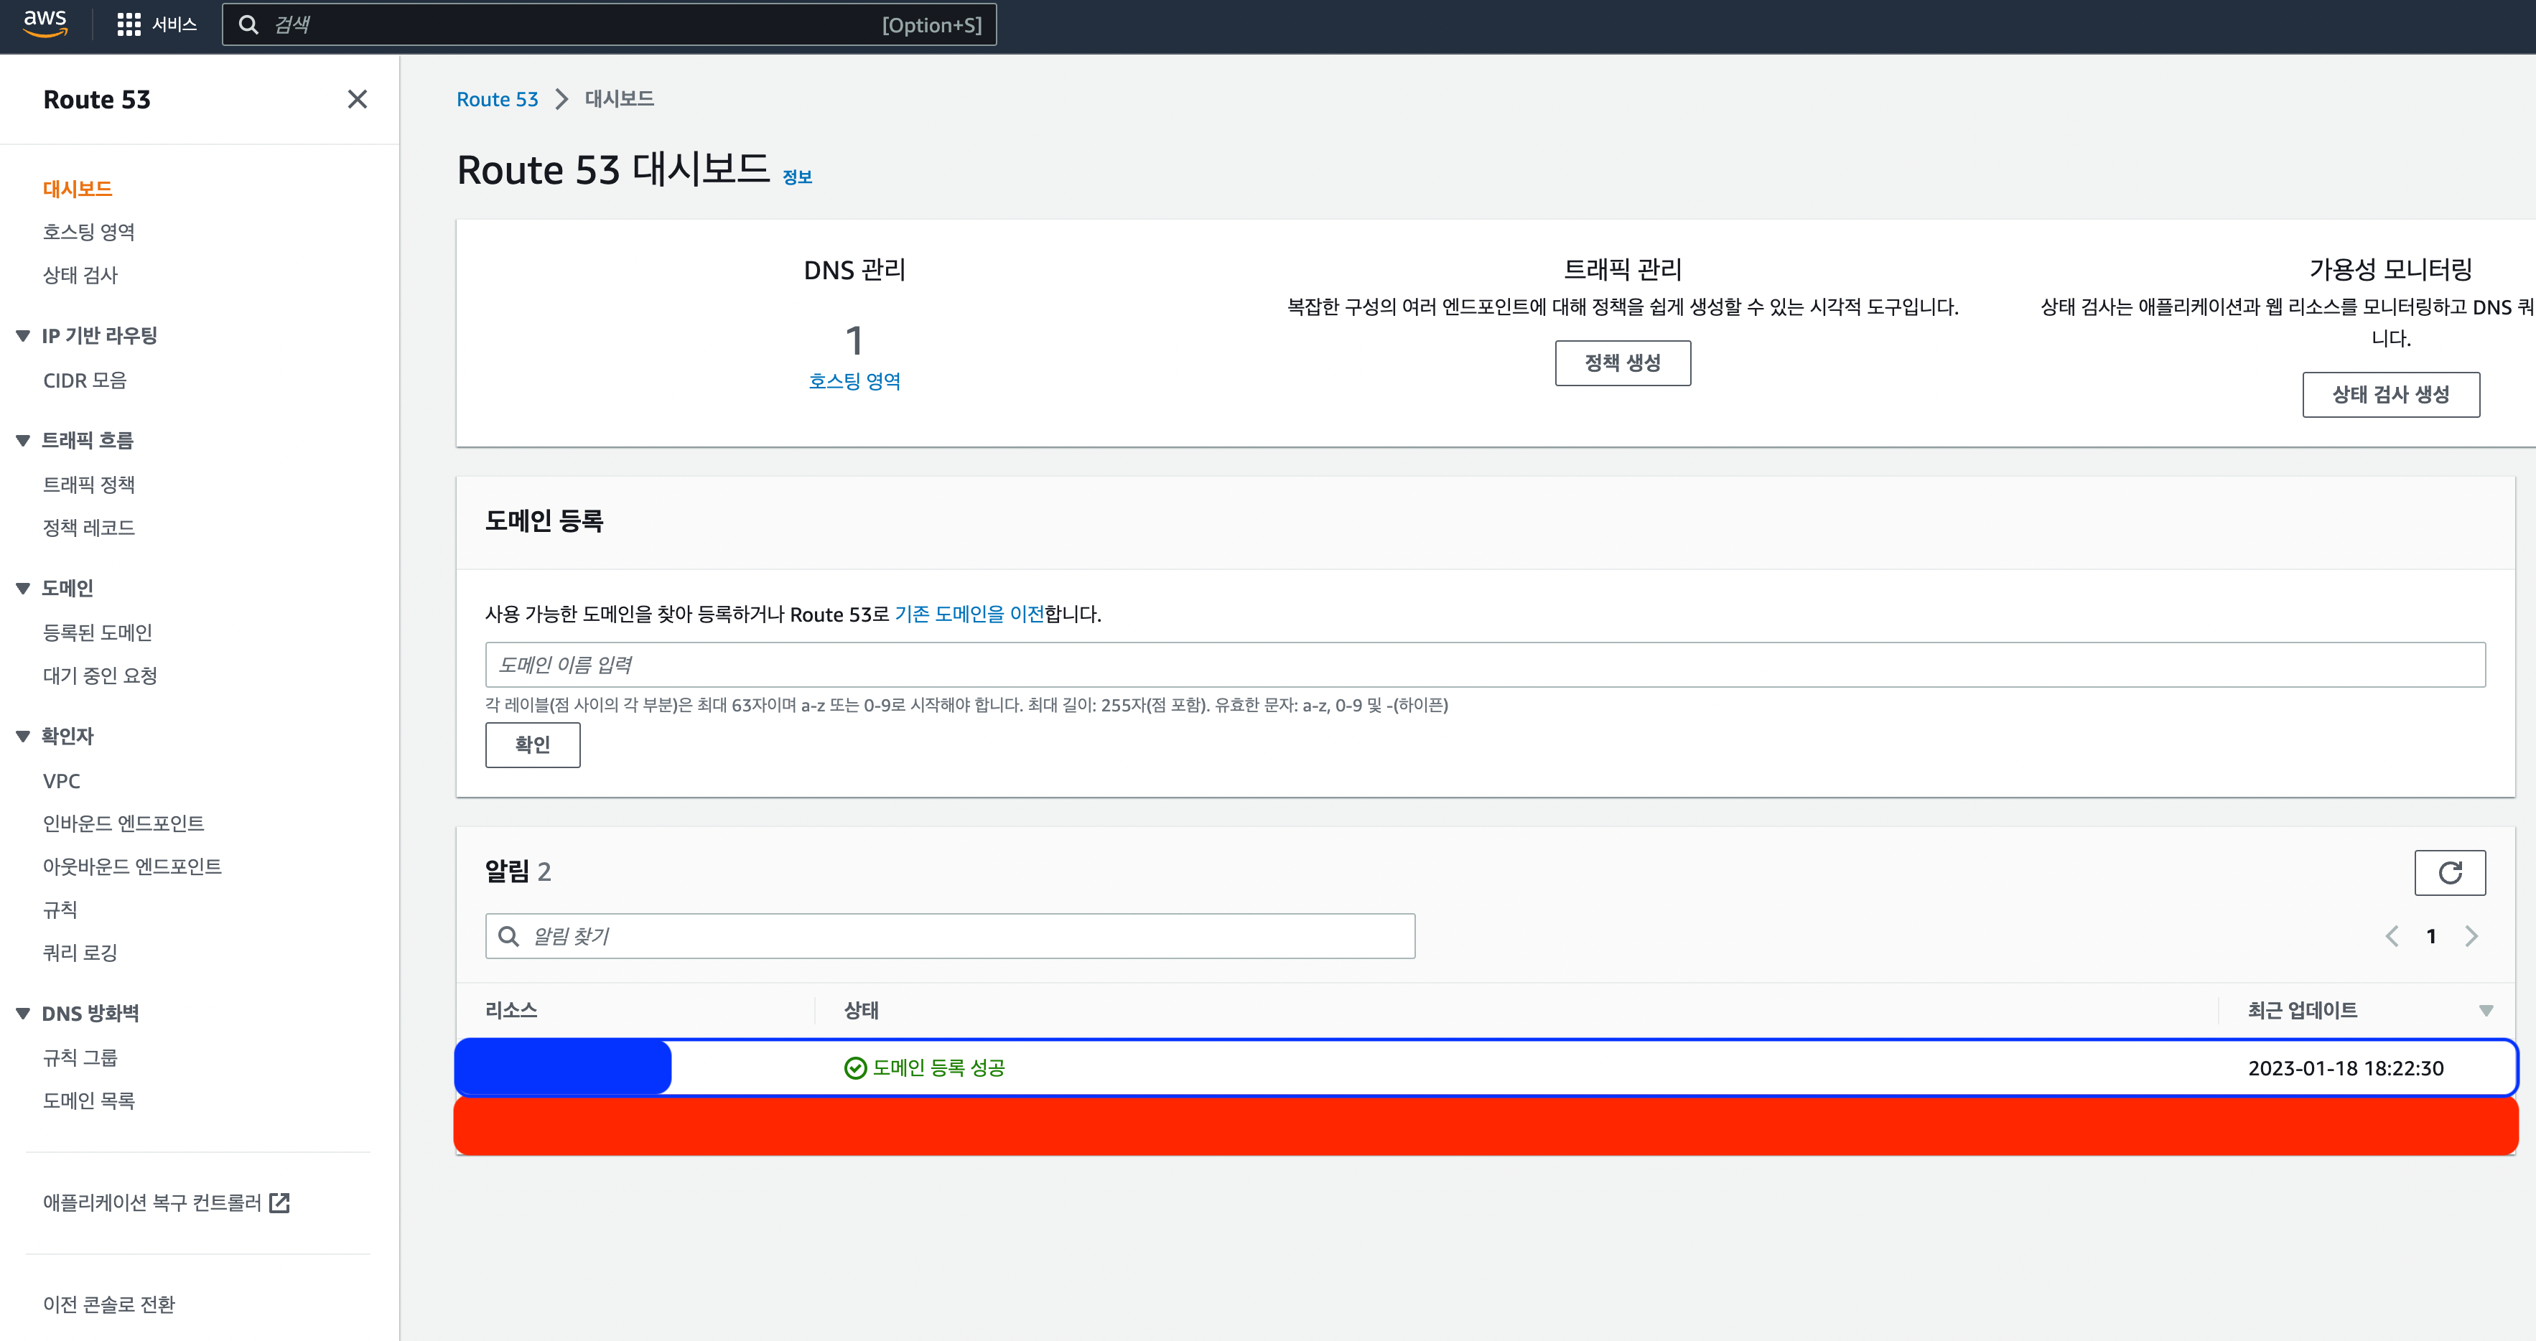
Task: Open 규칙 그룹 in the sidebar
Action: click(x=80, y=1057)
